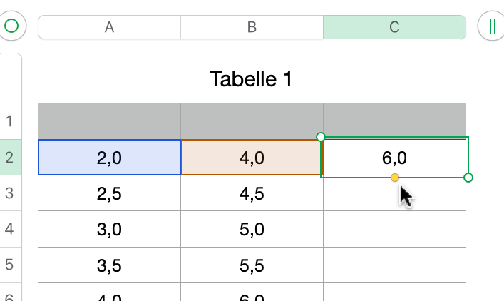Click the Tabelle 1 table title
504x301 pixels.
(251, 79)
